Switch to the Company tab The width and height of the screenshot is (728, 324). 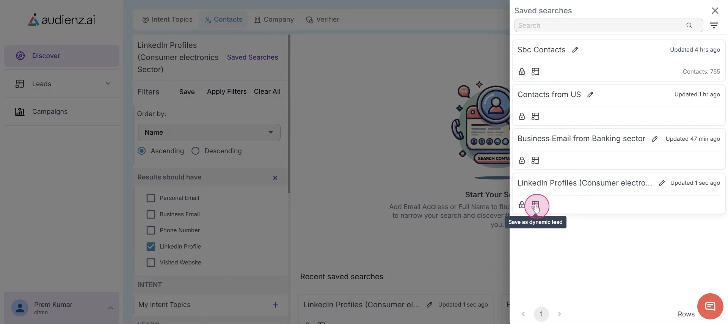tap(274, 19)
